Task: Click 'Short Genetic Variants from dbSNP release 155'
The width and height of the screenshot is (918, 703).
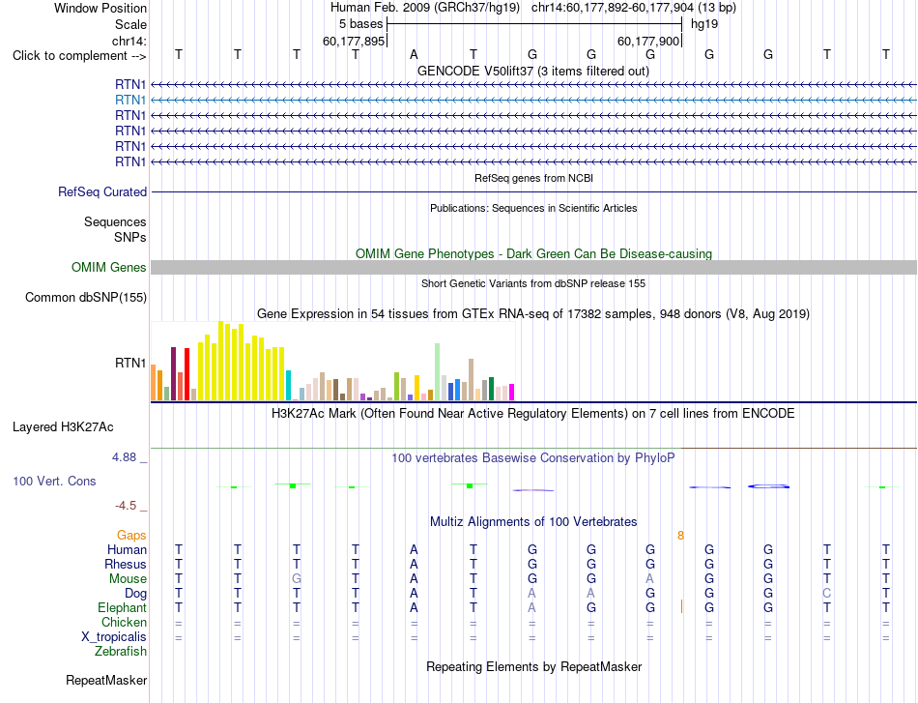Action: (x=533, y=283)
